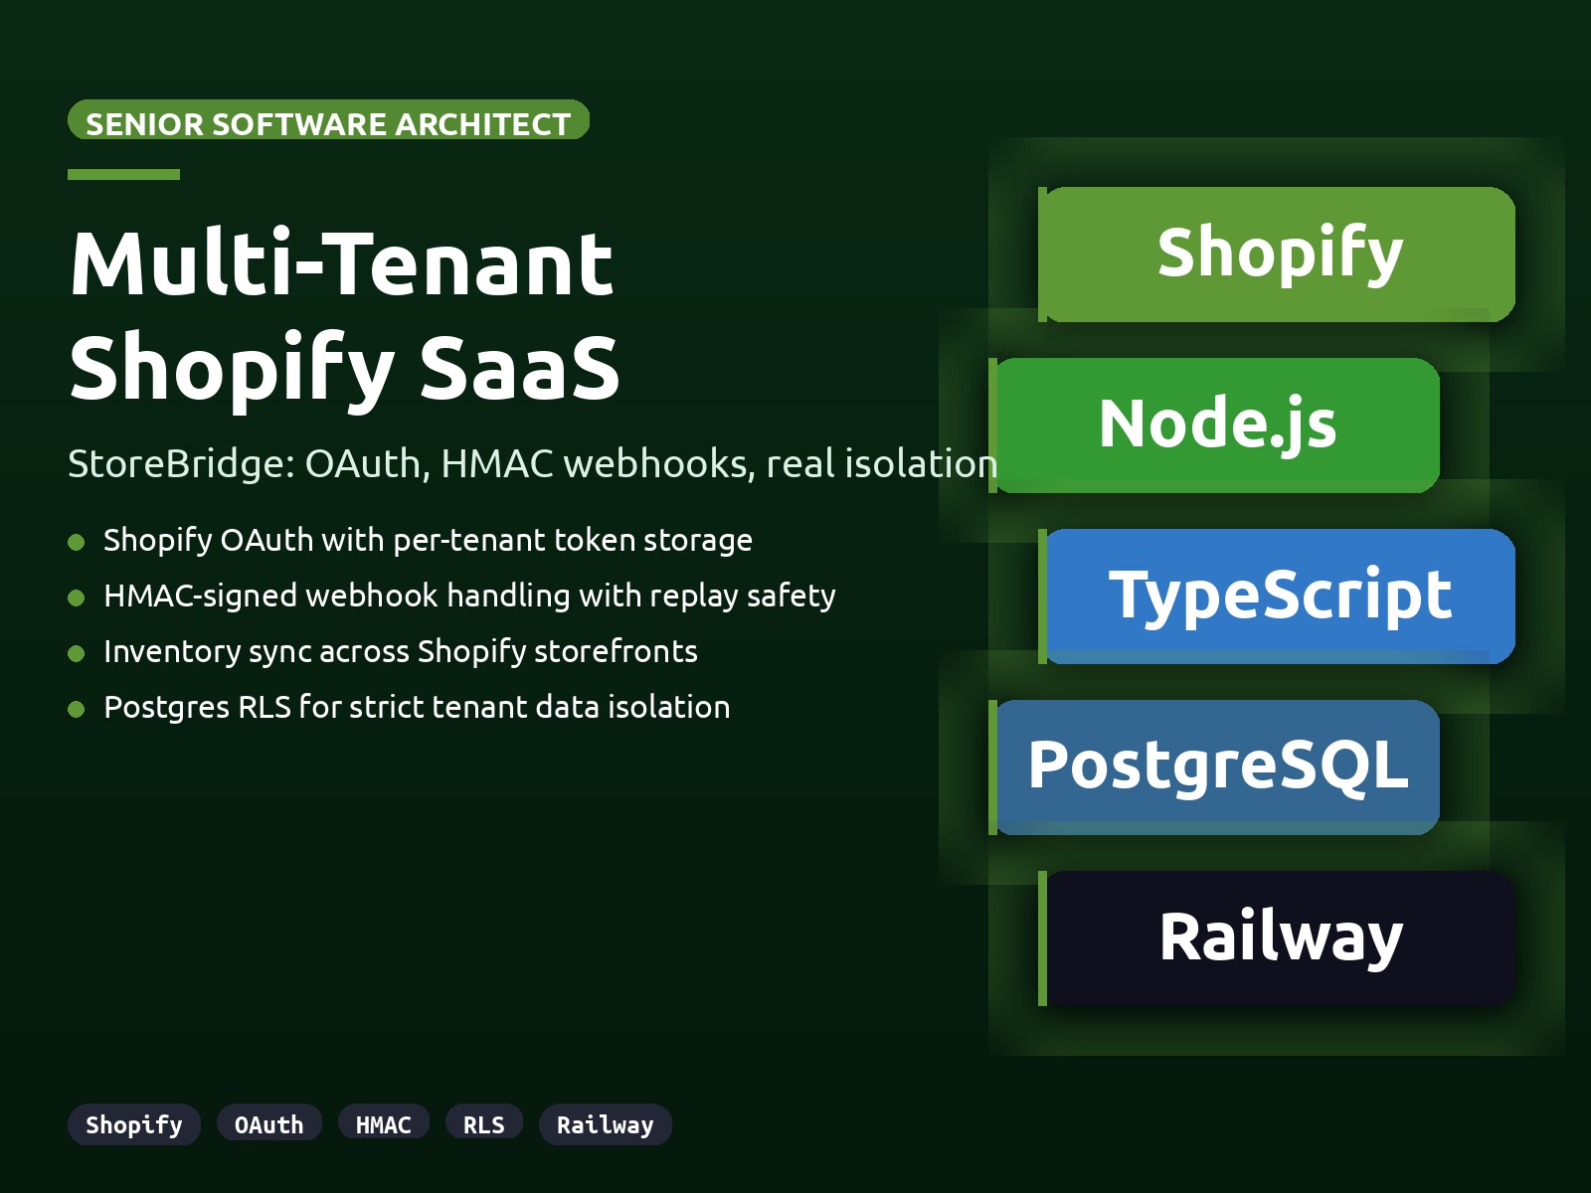The image size is (1591, 1193).
Task: Select the small Shopify tag pill
Action: point(134,1124)
